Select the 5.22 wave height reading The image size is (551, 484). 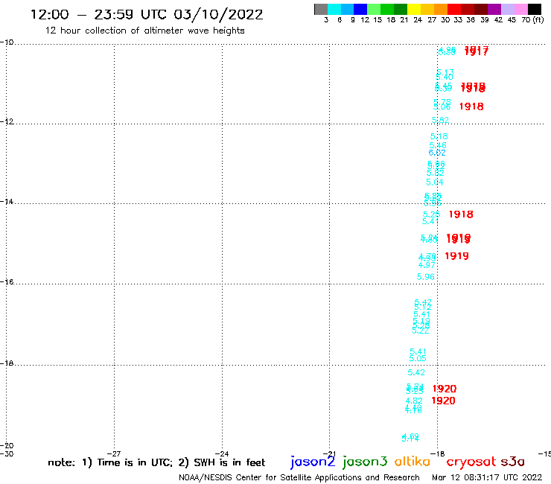tap(420, 331)
